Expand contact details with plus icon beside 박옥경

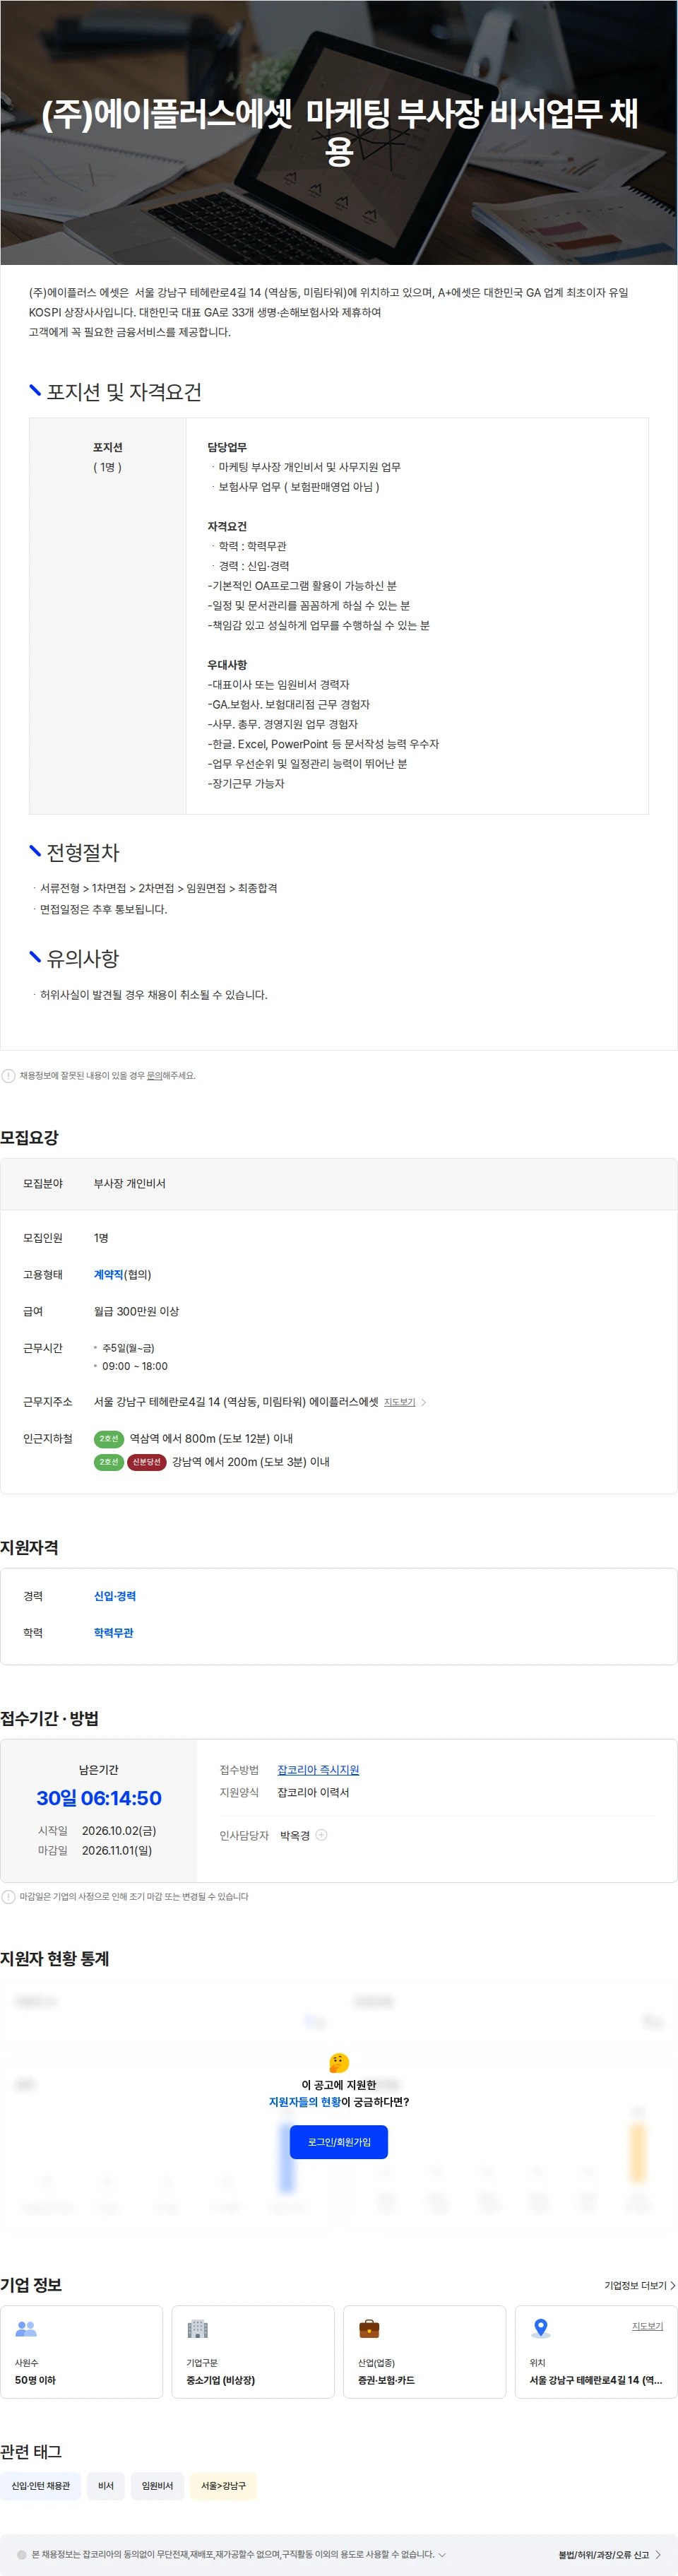coord(322,1836)
